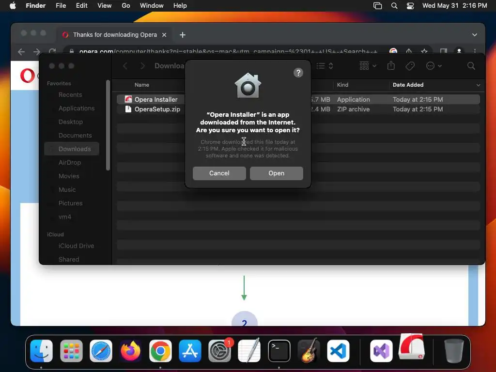The width and height of the screenshot is (496, 372).
Task: Open the Finder menu in the menu bar
Action: 35,6
